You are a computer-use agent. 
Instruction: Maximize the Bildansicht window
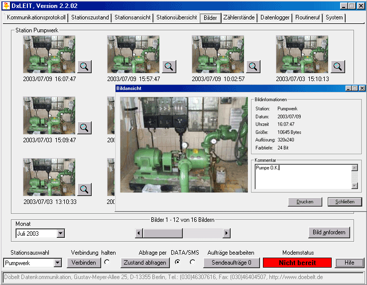pos(355,89)
